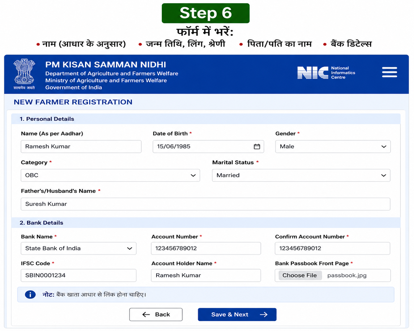The height and width of the screenshot is (331, 414).
Task: Click the Choose File button
Action: coord(300,275)
